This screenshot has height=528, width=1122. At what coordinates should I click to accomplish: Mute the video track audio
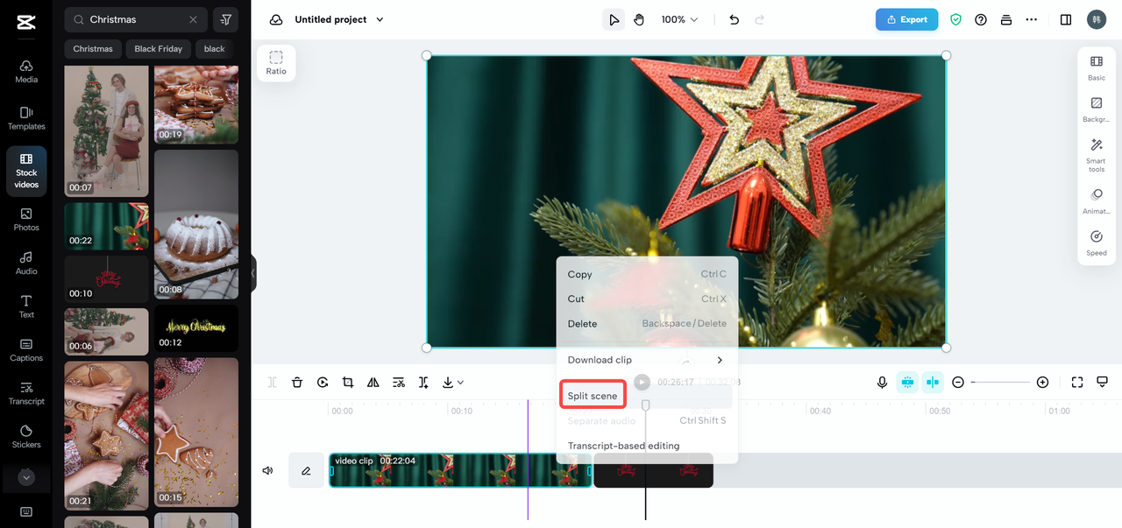pyautogui.click(x=267, y=470)
